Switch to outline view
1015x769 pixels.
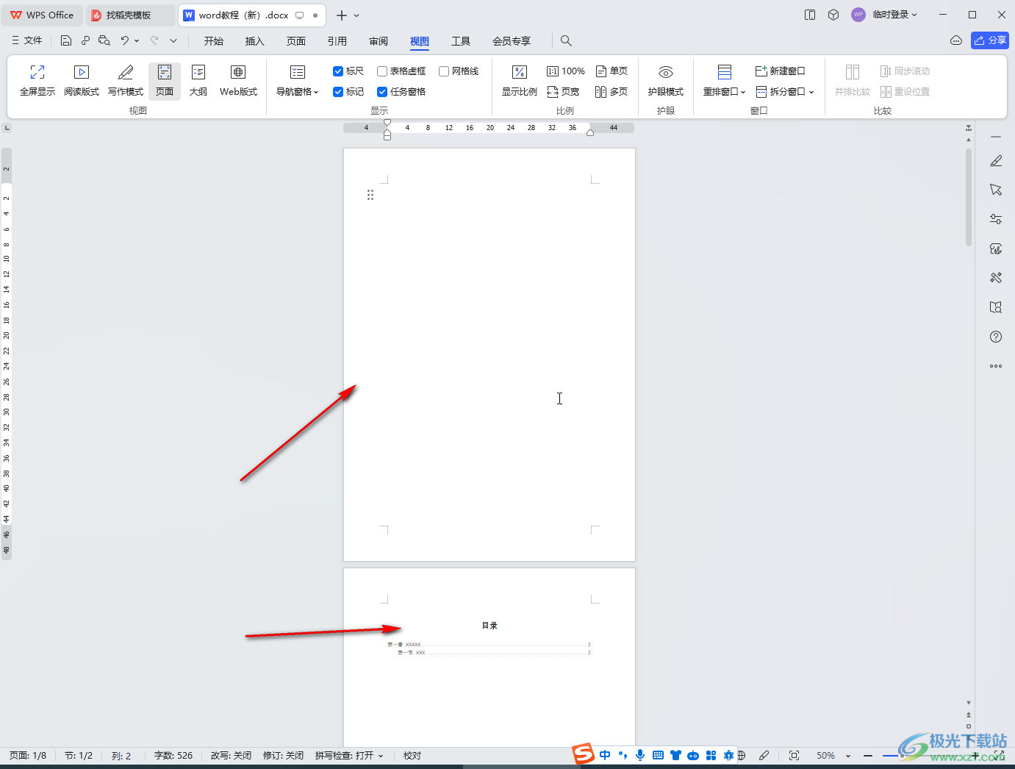coord(198,81)
